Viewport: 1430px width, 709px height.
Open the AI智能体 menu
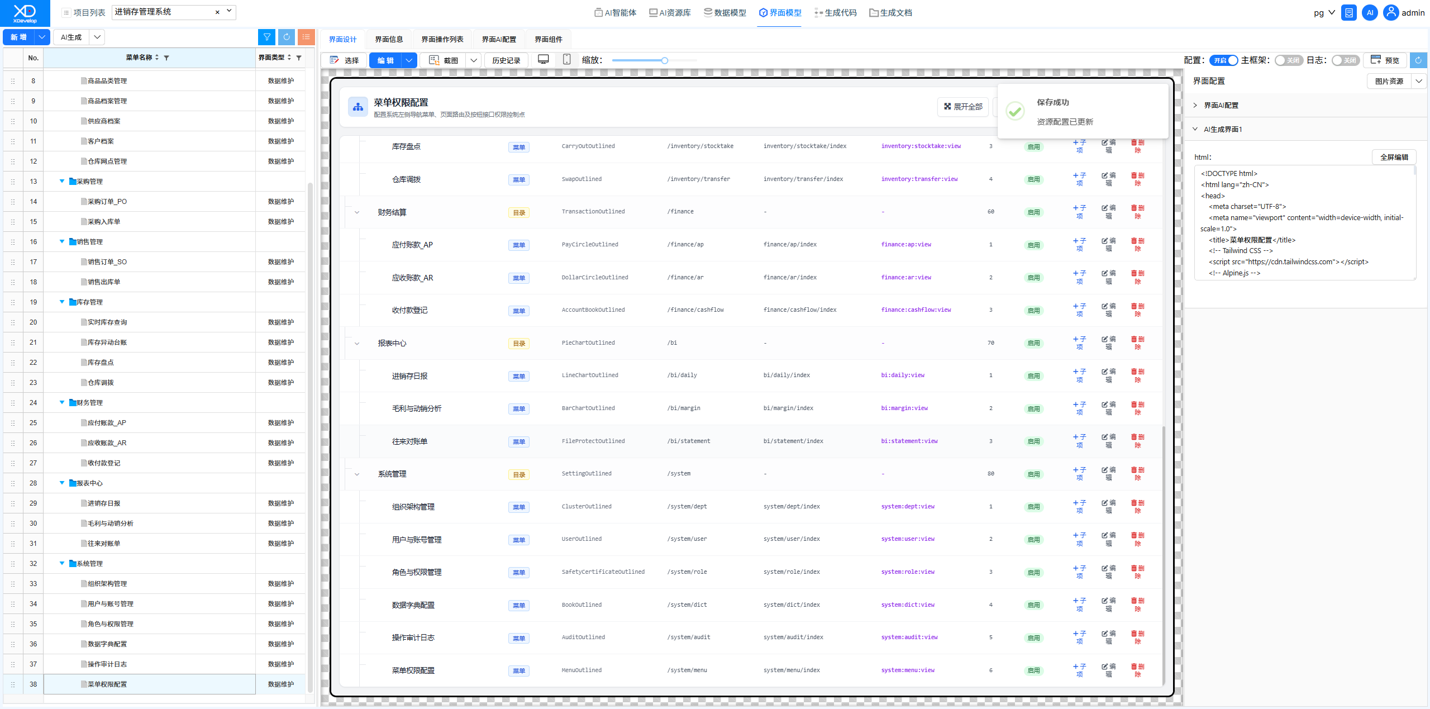[x=615, y=12]
